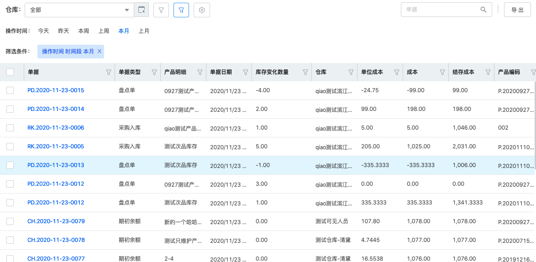Filter the 仓库 column
The height and width of the screenshot is (262, 536).
[x=351, y=72]
